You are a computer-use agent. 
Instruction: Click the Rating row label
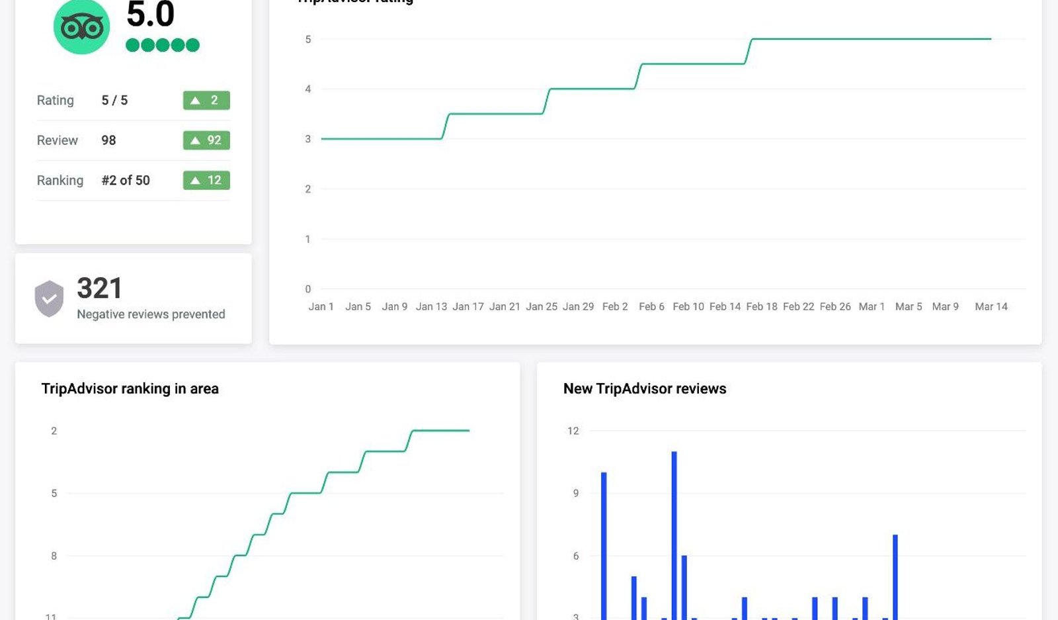tap(56, 101)
